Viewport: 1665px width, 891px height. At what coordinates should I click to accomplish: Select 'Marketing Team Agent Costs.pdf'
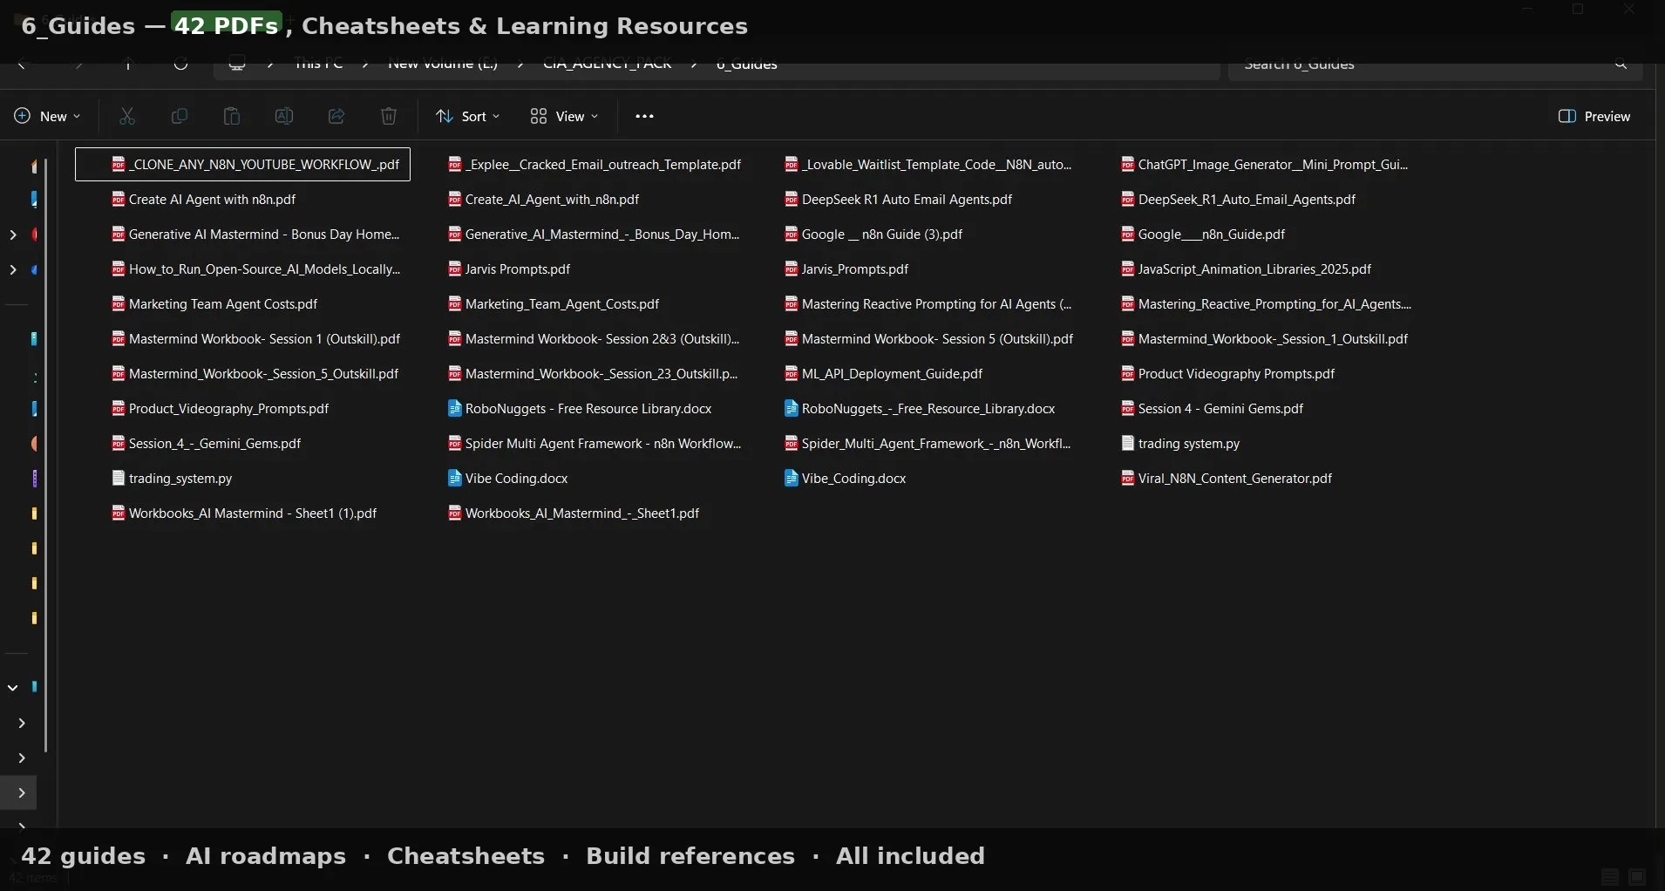click(214, 303)
